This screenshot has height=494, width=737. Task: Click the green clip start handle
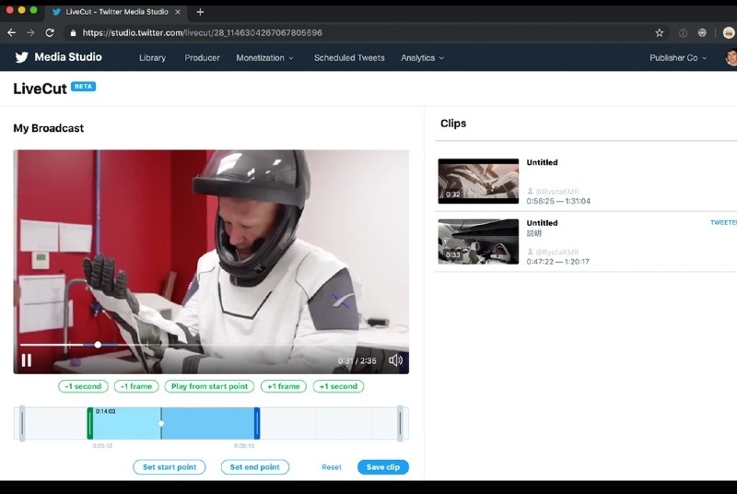[x=89, y=424]
